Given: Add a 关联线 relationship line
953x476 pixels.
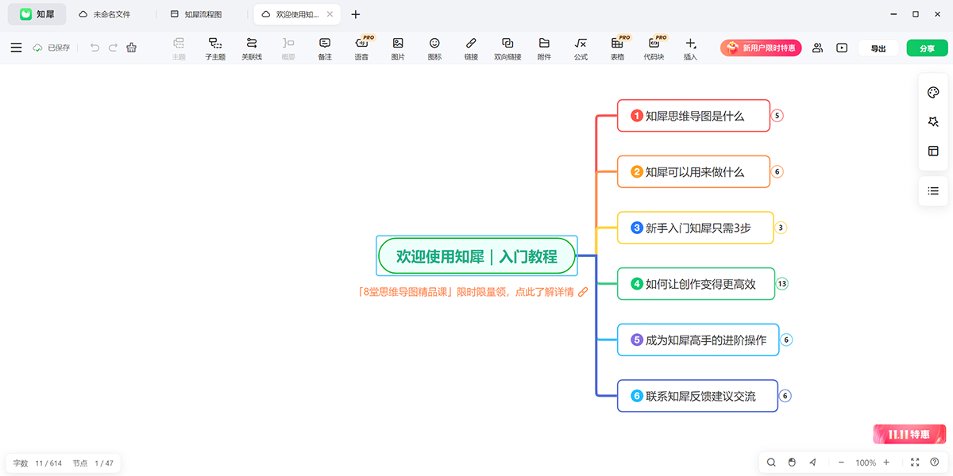Looking at the screenshot, I should point(252,48).
